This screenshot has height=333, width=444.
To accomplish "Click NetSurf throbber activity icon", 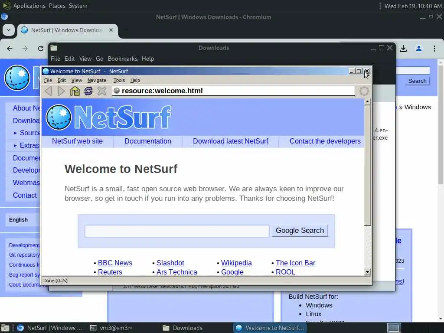I will point(364,91).
